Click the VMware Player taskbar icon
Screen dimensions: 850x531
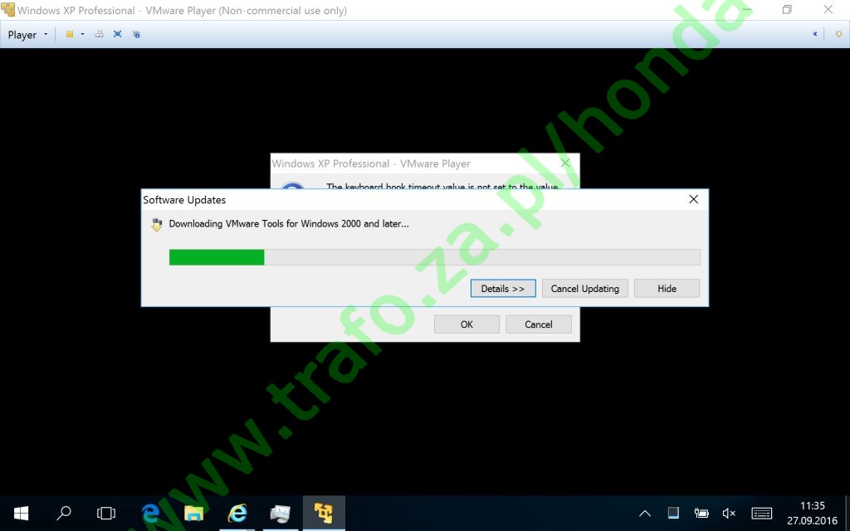point(324,513)
